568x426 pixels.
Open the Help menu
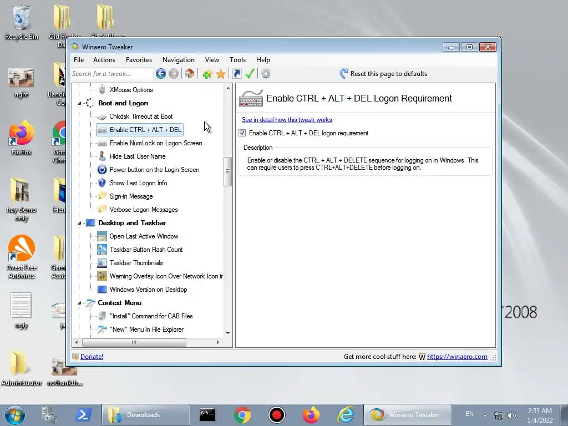263,60
